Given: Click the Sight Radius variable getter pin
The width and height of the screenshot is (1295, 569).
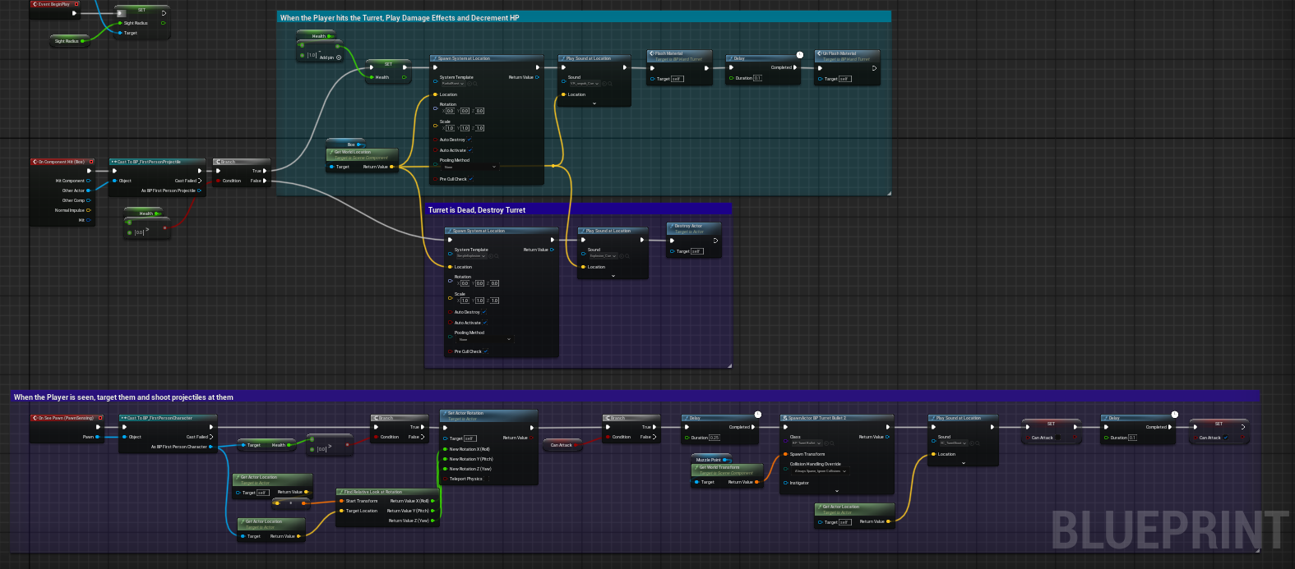Looking at the screenshot, I should coord(83,41).
